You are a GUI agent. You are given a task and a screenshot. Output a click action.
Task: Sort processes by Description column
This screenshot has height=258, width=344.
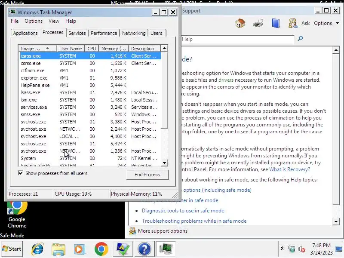click(x=144, y=48)
